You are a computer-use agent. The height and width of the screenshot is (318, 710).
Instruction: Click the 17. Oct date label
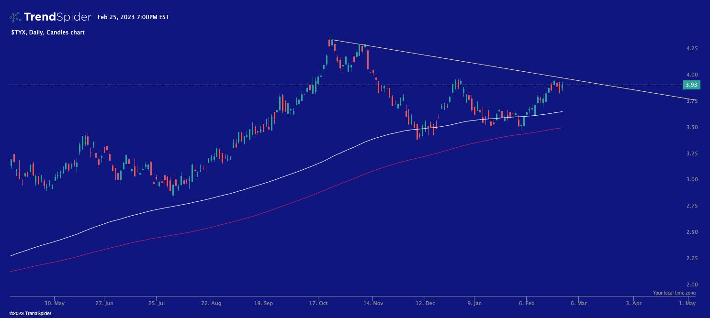(x=318, y=303)
